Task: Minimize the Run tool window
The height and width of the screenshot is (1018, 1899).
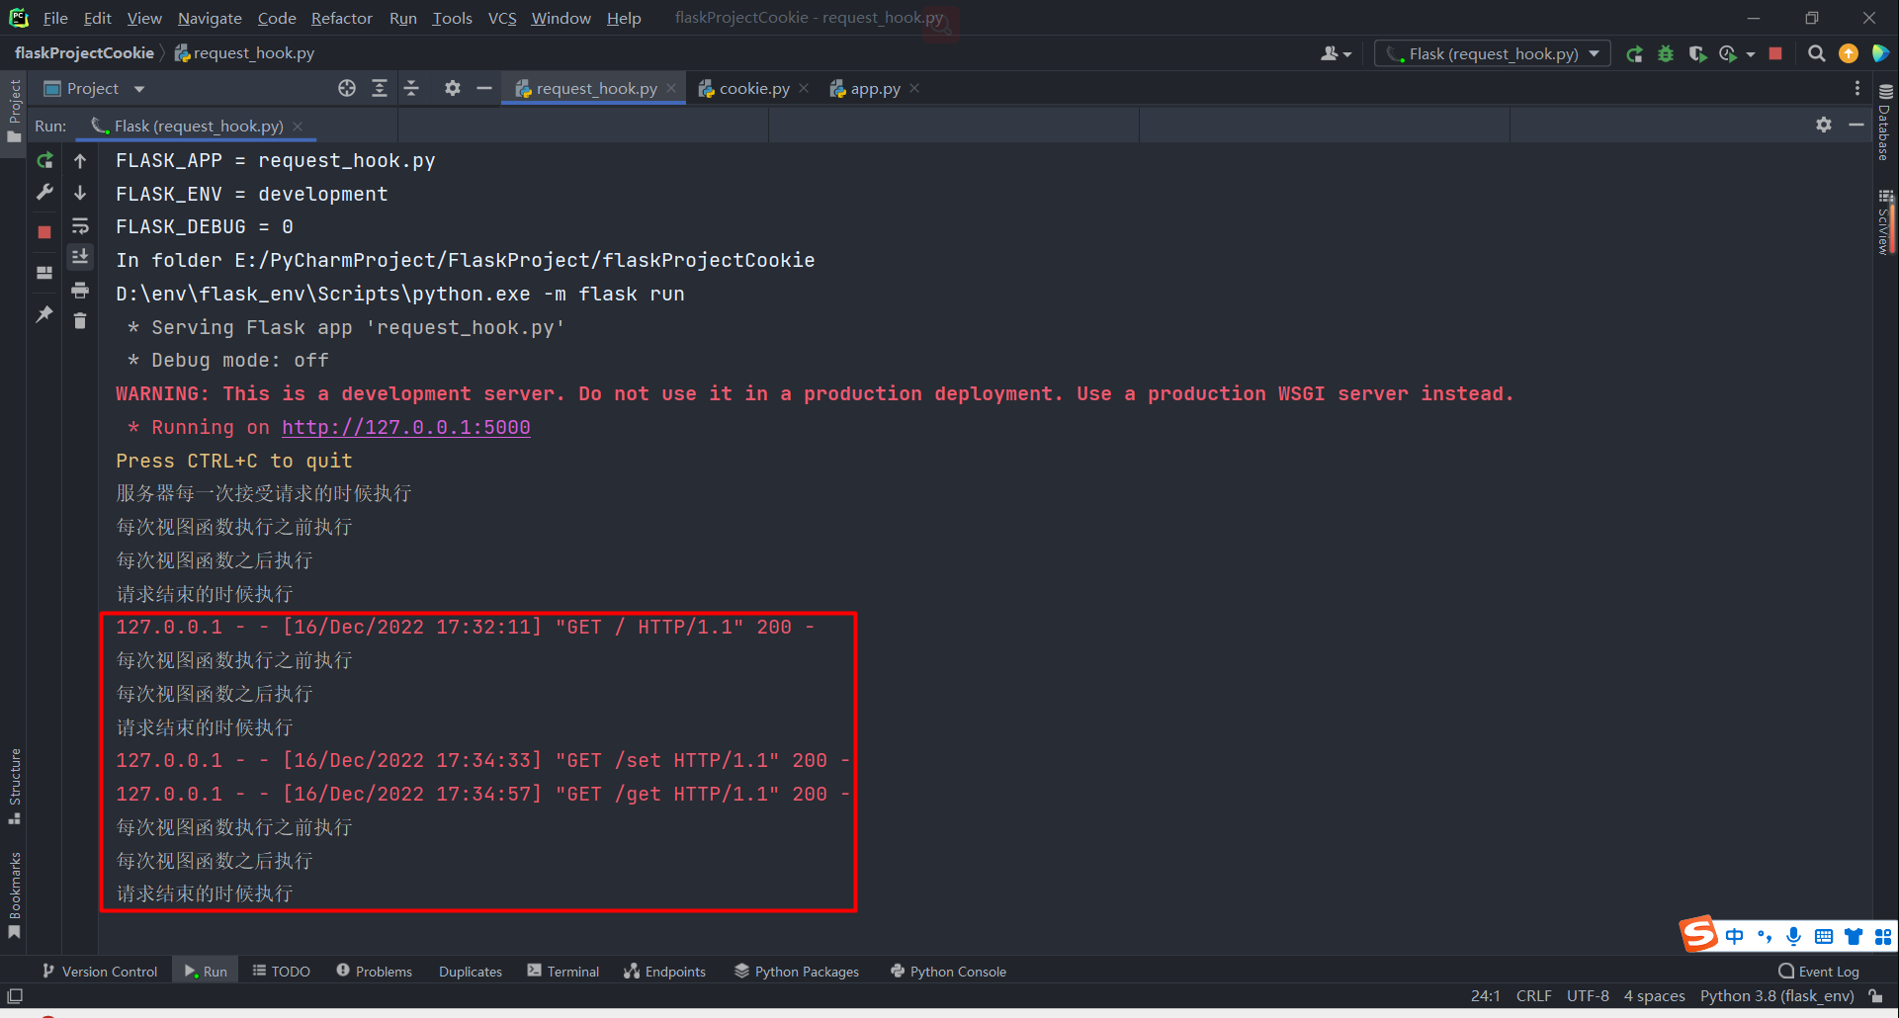Action: tap(1856, 126)
